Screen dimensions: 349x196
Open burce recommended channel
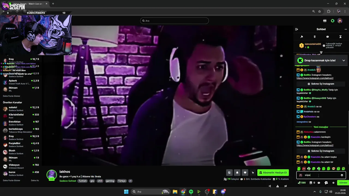coord(21,173)
